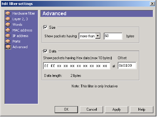Switch to the Layer 2, 3 page
157x117 pixels.
point(20,19)
